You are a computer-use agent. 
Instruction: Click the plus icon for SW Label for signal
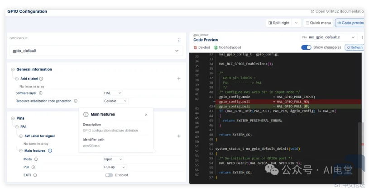pos(178,136)
